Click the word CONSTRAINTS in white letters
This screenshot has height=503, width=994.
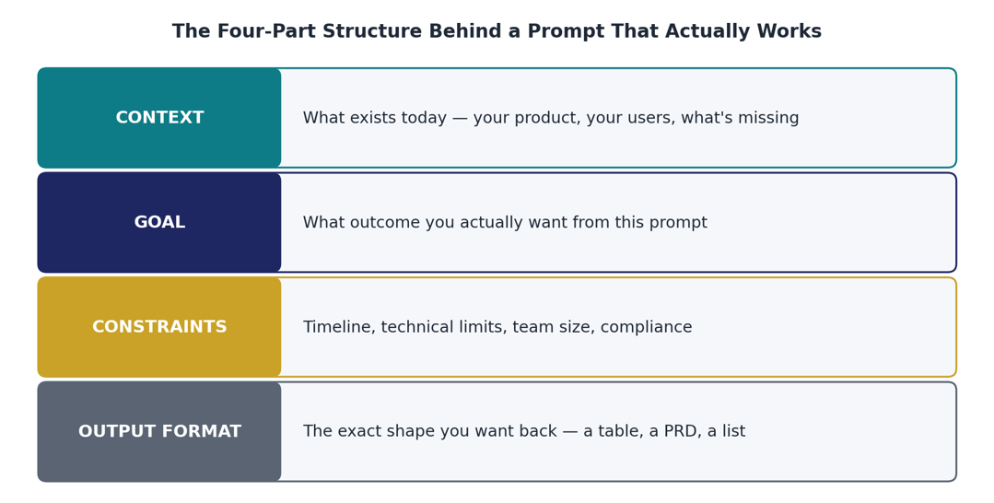tap(159, 327)
